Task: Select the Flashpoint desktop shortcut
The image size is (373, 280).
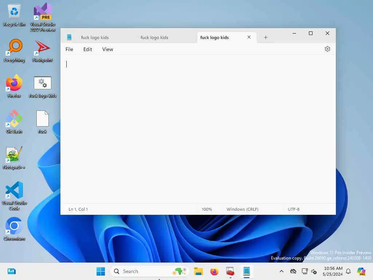Action: 42,51
